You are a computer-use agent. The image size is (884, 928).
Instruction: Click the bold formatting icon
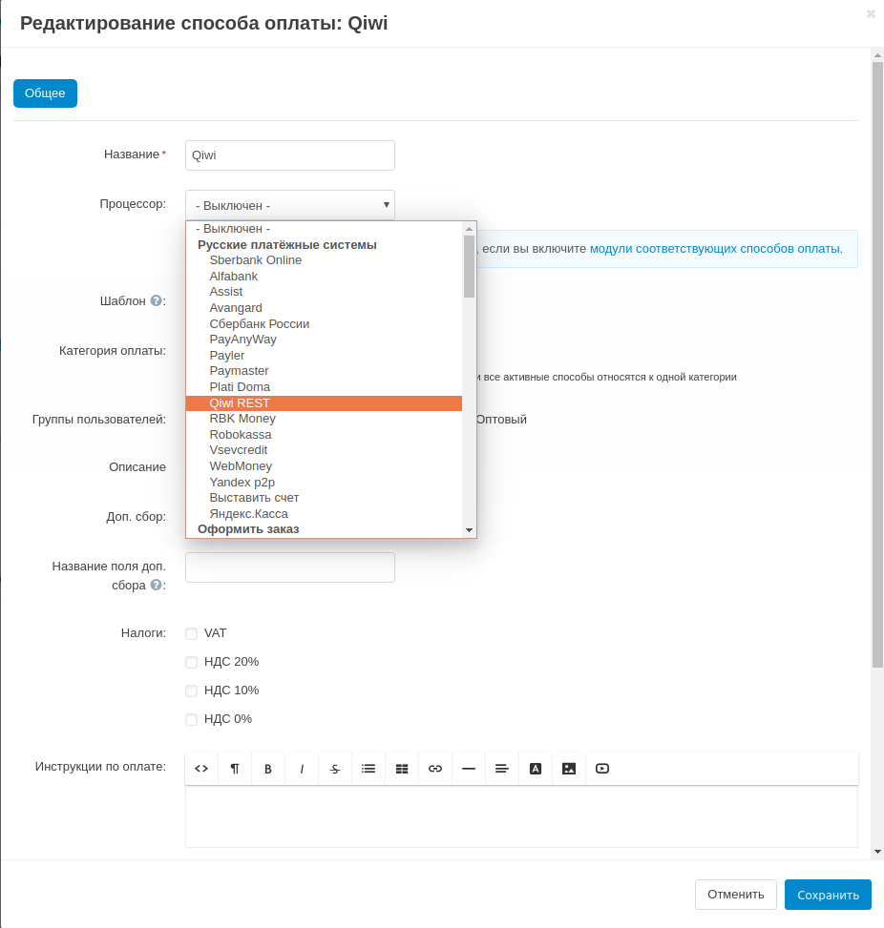[268, 769]
